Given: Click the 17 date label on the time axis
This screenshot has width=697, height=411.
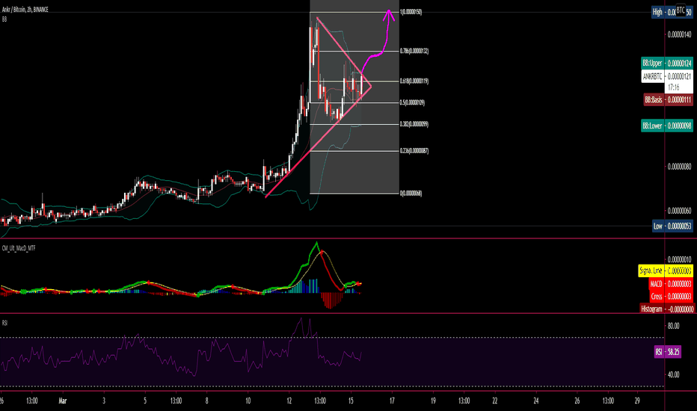Looking at the screenshot, I should click(x=392, y=401).
